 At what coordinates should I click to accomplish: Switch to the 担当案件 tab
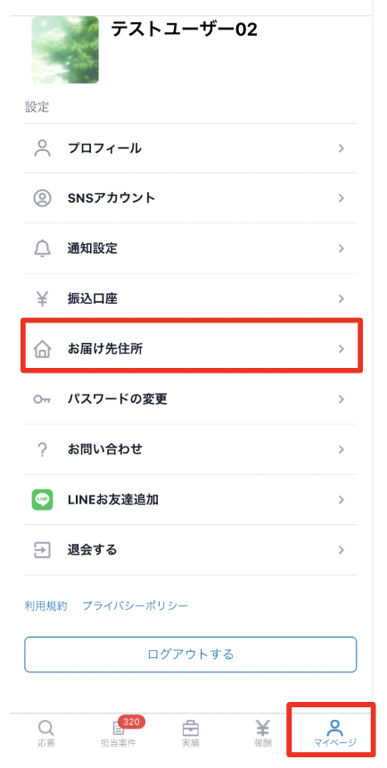click(119, 733)
